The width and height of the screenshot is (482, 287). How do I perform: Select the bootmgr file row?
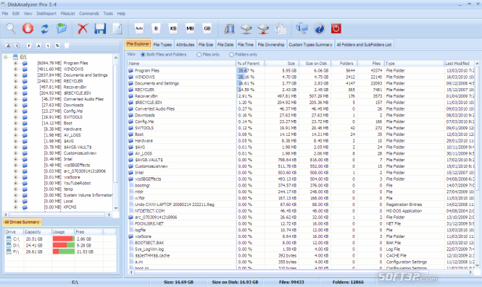pos(302,186)
